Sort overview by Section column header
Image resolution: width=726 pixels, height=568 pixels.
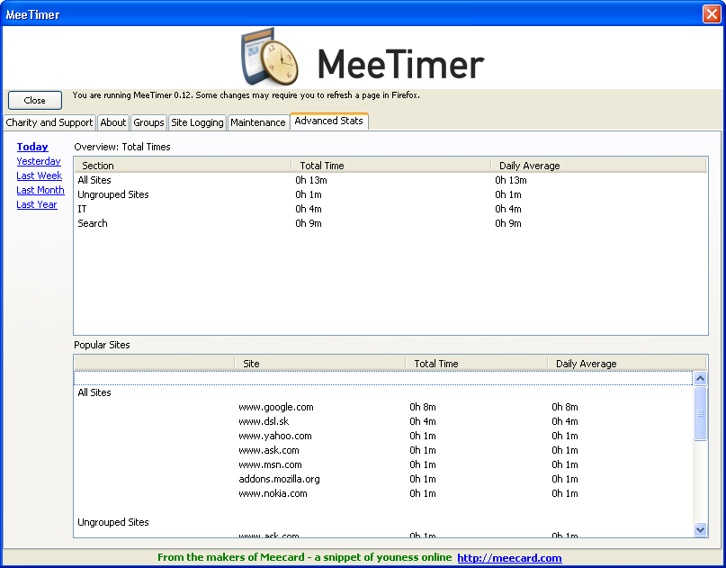(x=183, y=166)
